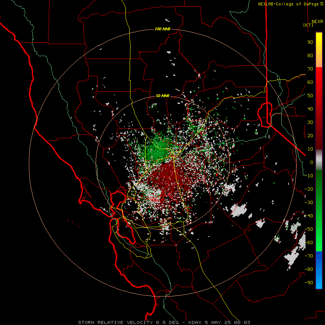This screenshot has height=325, width=325.
Task: Select the 50 NMI range ring label
Action: pyautogui.click(x=162, y=96)
